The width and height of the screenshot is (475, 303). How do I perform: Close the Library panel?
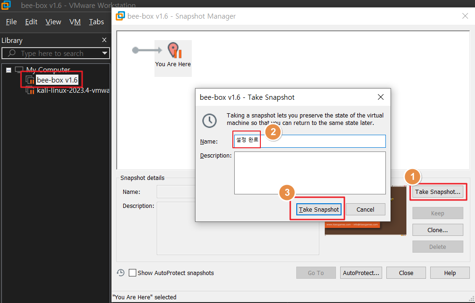point(104,40)
